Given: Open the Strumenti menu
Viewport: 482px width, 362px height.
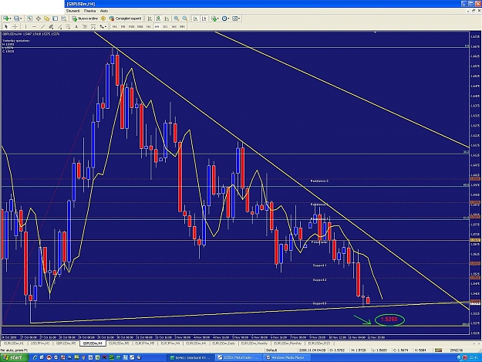Looking at the screenshot, I should pyautogui.click(x=72, y=11).
